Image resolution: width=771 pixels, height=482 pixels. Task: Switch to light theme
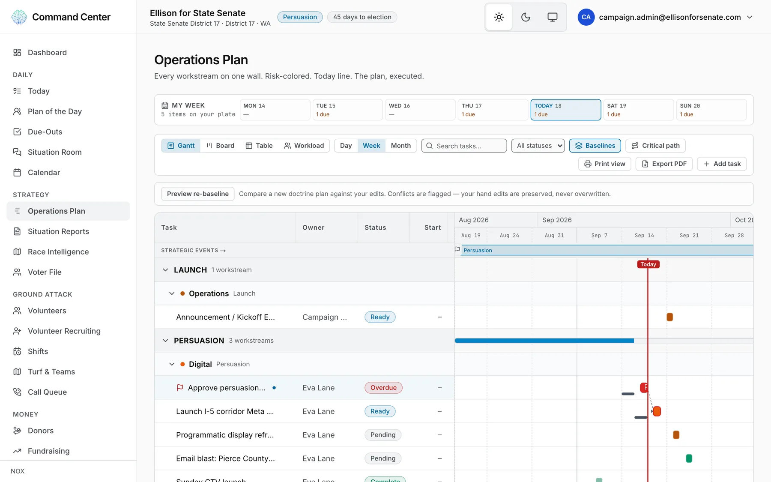tap(499, 17)
